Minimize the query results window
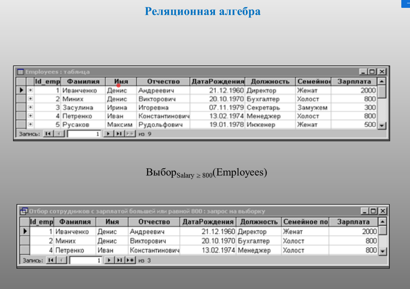This screenshot has height=289, width=410. coord(365,211)
